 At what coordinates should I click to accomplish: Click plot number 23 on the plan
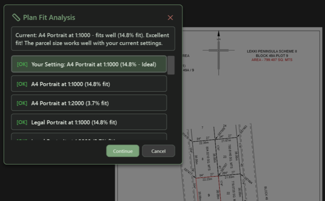[225, 157]
